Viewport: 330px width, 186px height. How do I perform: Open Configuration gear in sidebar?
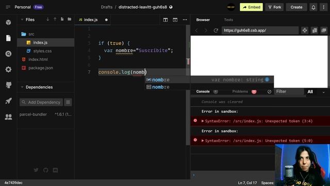pos(8,69)
